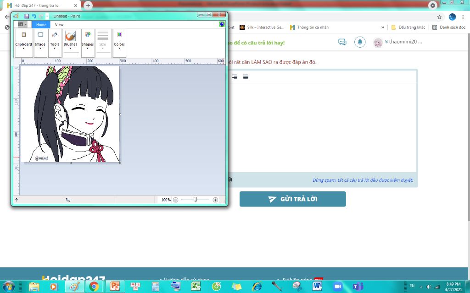Click the zoom out minus button in Paint
Viewport: 470px width, 293px height.
click(176, 200)
